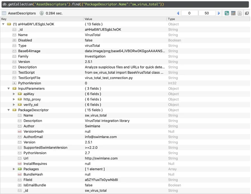The width and height of the screenshot is (251, 194).
Task: Expand the http_proxy object
Action: pos(14,99)
